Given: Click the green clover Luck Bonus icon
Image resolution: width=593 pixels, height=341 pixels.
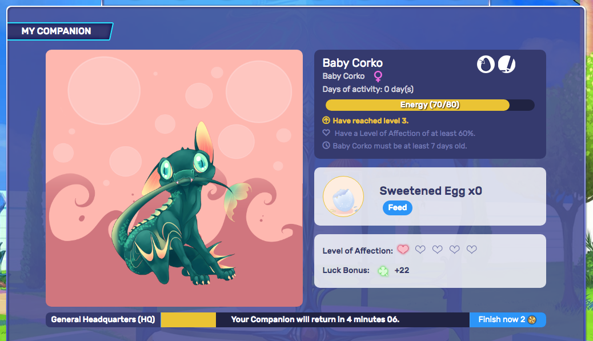Looking at the screenshot, I should (383, 271).
